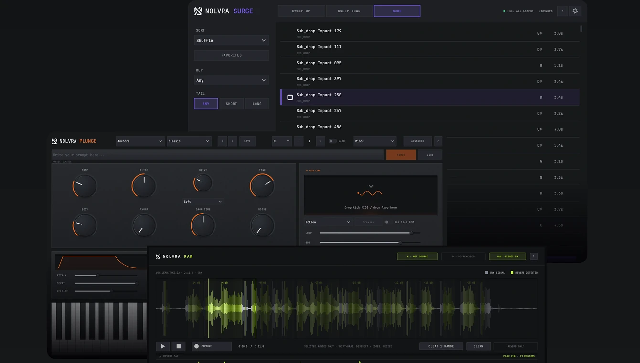Select the Any tail filter

point(206,104)
